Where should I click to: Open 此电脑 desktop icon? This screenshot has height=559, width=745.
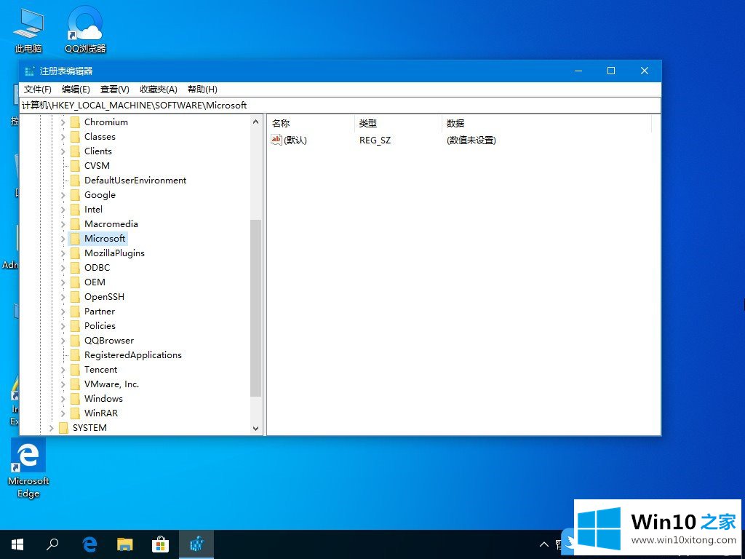pos(28,31)
